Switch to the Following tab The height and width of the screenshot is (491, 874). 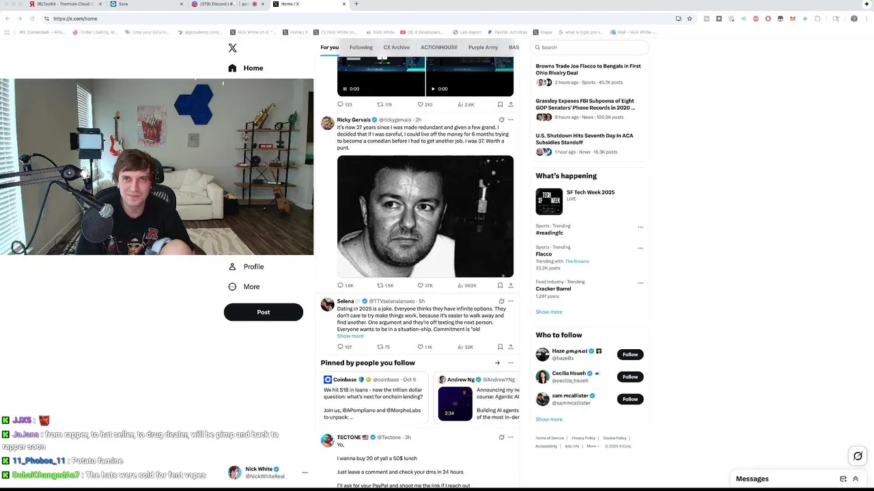pos(361,48)
